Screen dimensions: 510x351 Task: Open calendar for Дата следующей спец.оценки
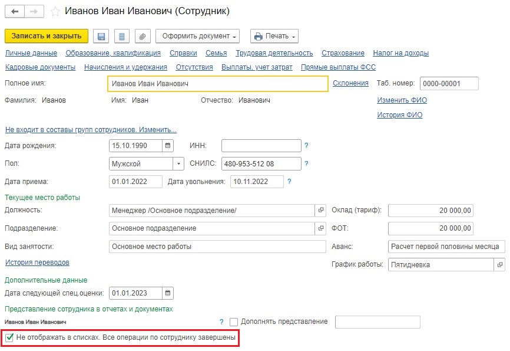pyautogui.click(x=168, y=293)
